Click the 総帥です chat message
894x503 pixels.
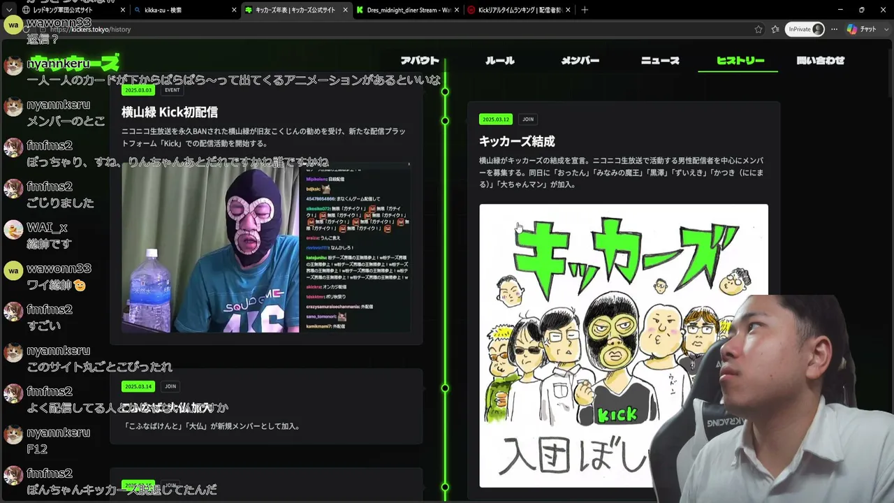[x=49, y=244]
